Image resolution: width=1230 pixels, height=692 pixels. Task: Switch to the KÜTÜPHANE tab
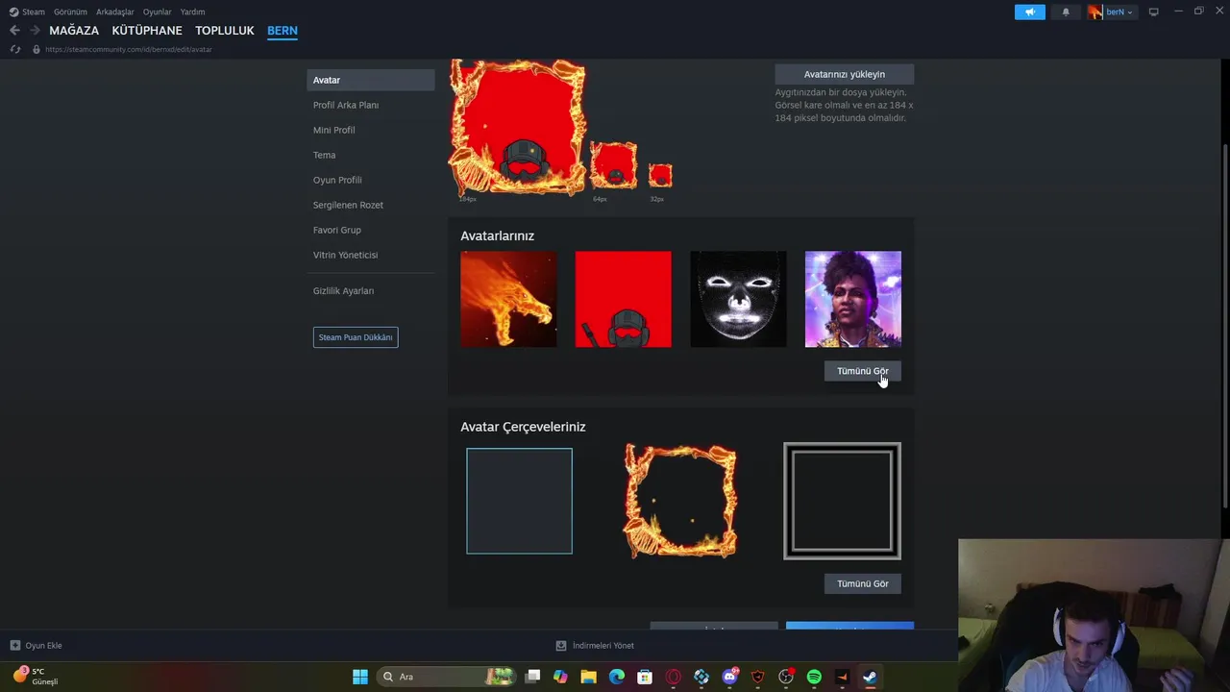(x=147, y=31)
